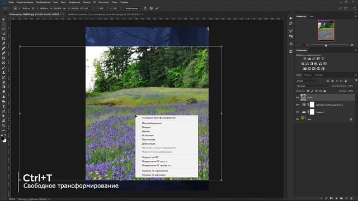Select the Clone Stamp tool
Screen dimensions: 358x201
tap(3, 72)
